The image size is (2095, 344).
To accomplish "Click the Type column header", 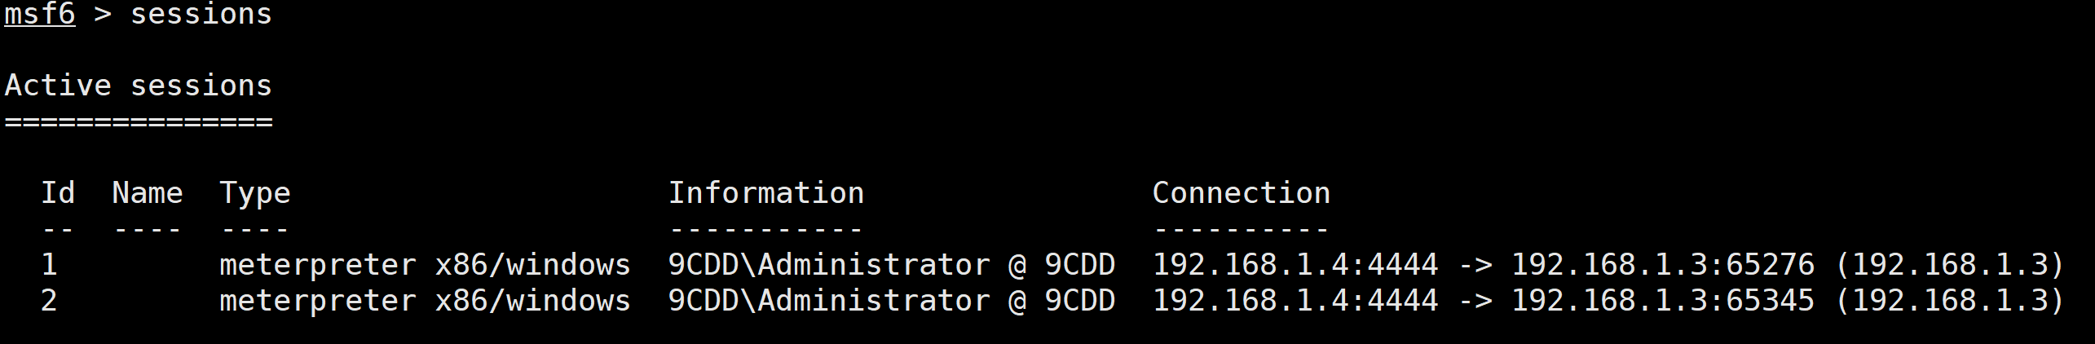I will point(255,194).
